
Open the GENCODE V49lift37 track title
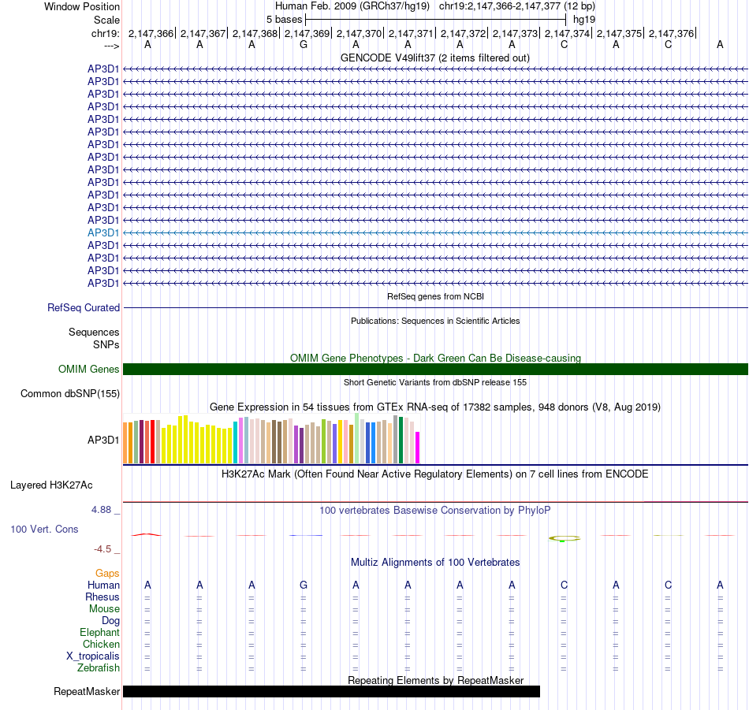[x=434, y=58]
